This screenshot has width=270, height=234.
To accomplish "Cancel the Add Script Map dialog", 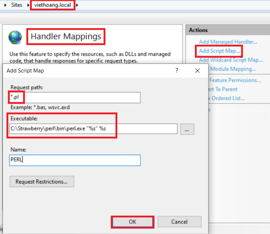I will point(179,222).
